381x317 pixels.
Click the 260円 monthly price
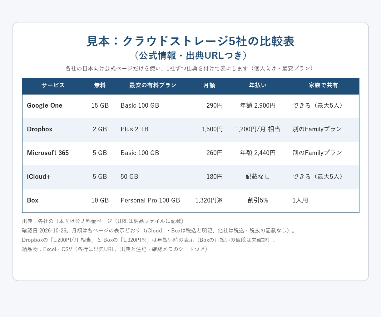[215, 153]
